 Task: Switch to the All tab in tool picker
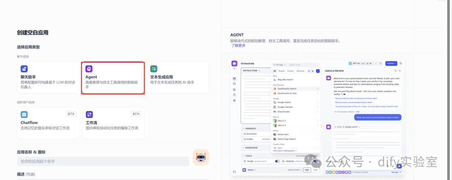tap(275, 71)
